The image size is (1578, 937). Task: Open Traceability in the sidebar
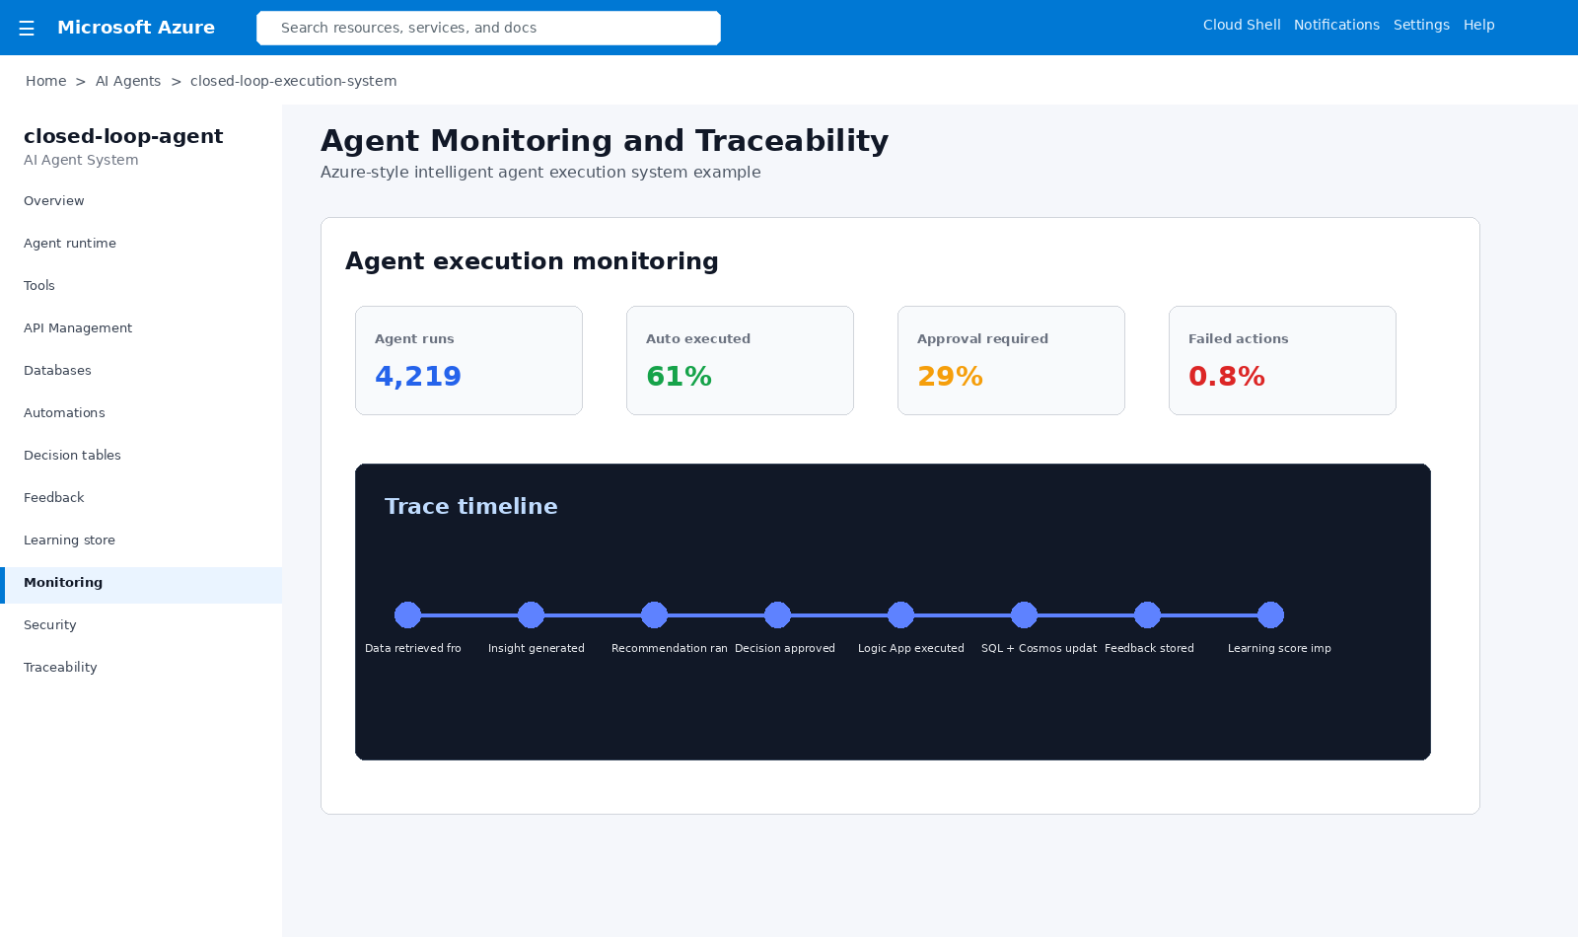141,668
